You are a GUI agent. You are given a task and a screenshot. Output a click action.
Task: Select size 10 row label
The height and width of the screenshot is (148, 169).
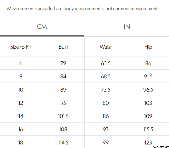[x=21, y=90]
